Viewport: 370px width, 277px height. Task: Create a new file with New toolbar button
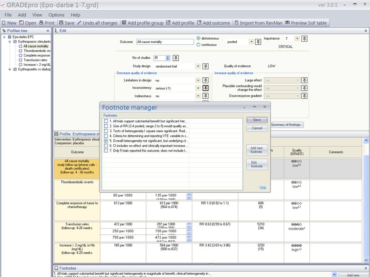tap(9, 23)
